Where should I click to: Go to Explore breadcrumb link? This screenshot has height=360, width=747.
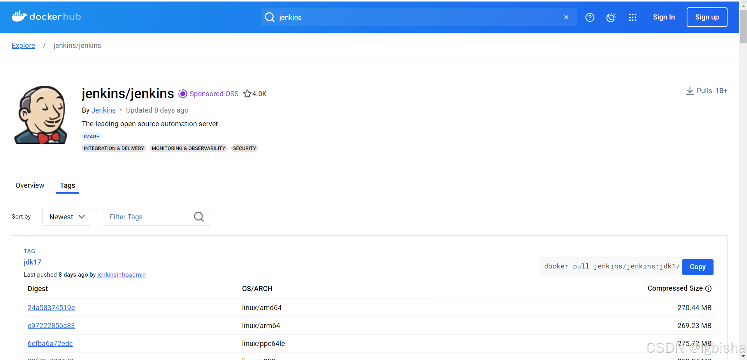click(23, 46)
